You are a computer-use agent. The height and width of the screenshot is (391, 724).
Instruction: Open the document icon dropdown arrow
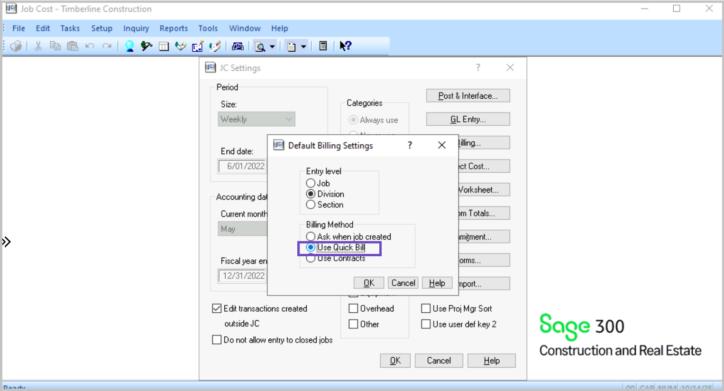[303, 47]
